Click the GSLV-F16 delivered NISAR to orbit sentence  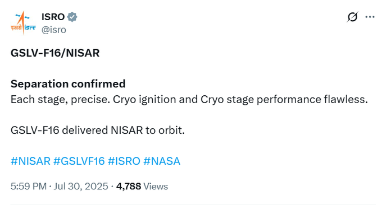pyautogui.click(x=98, y=130)
